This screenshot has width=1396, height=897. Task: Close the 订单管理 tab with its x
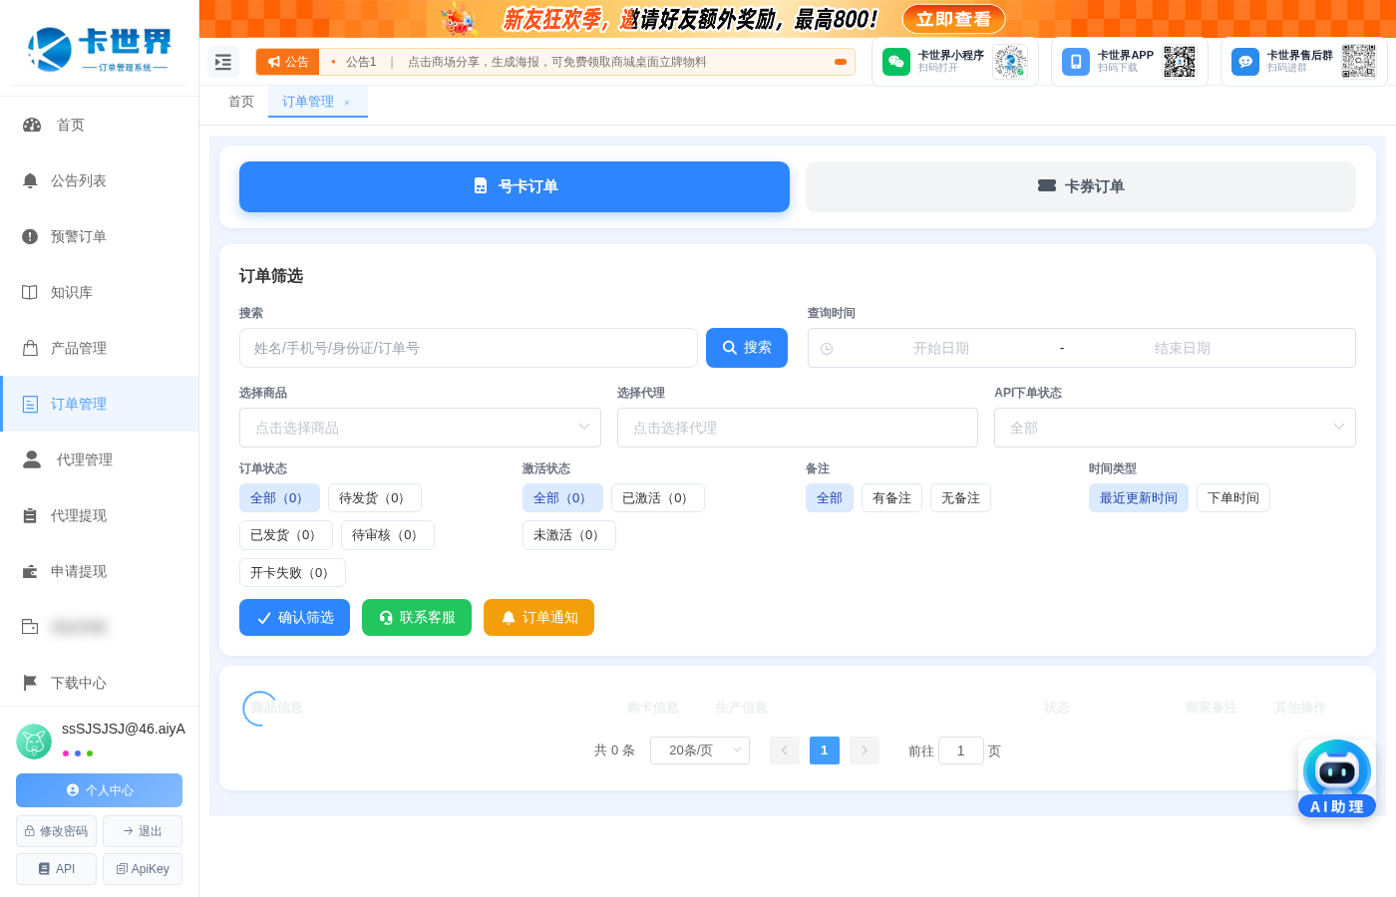[347, 103]
